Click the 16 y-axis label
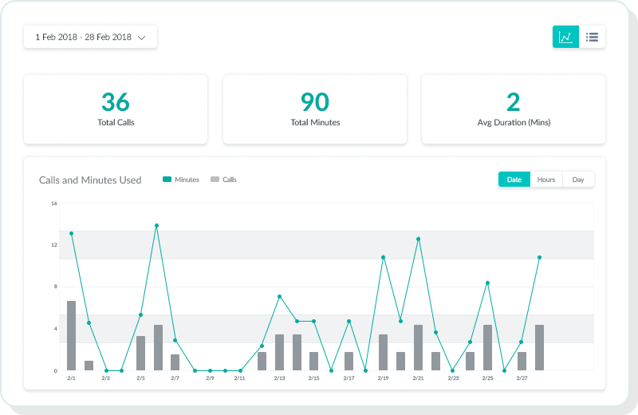This screenshot has height=415, width=638. point(54,204)
